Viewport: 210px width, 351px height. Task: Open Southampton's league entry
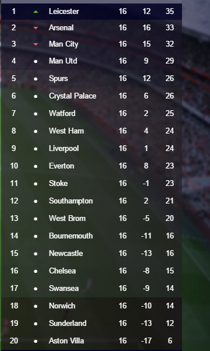tap(92, 201)
